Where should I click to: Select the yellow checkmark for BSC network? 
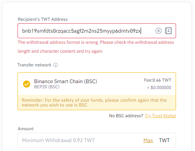pyautogui.click(x=26, y=84)
